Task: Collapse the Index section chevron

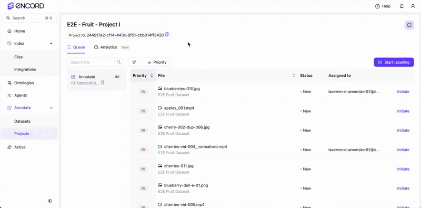Action: (x=51, y=44)
